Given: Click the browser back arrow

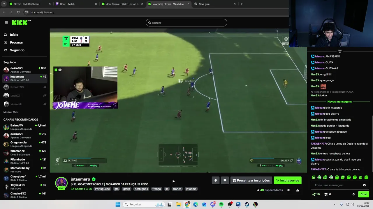Looking at the screenshot, I should (x=4, y=12).
